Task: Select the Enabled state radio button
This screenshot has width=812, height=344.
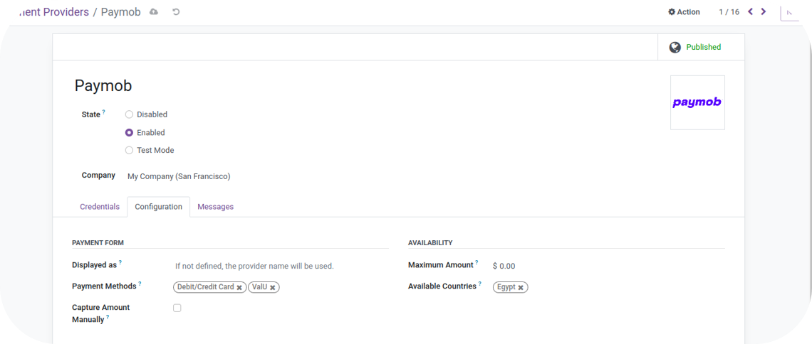Action: point(129,133)
